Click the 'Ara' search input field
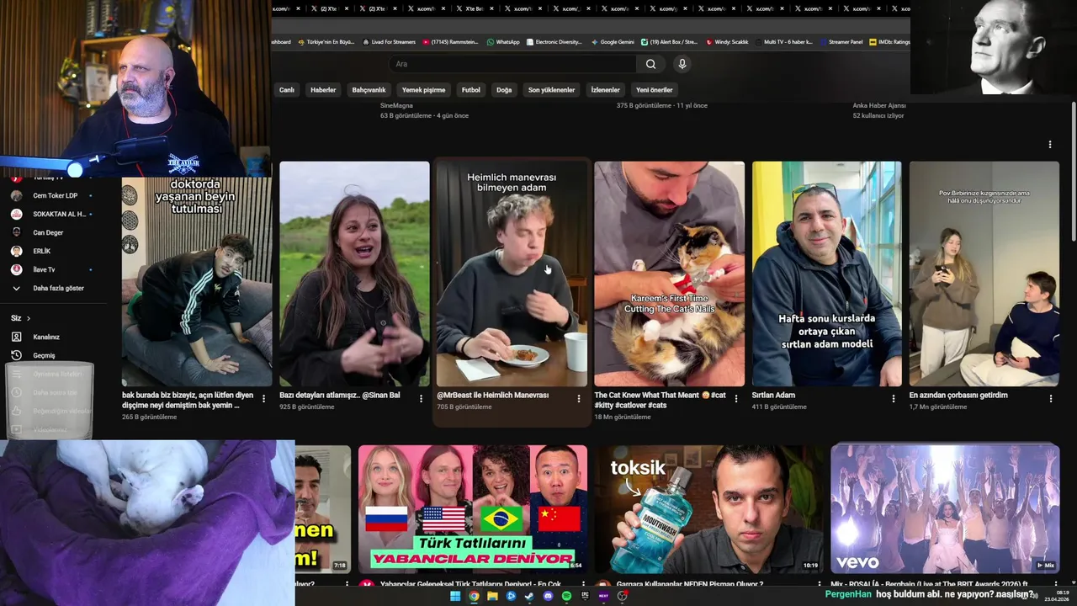Screen dimensions: 1077x606 tap(513, 64)
